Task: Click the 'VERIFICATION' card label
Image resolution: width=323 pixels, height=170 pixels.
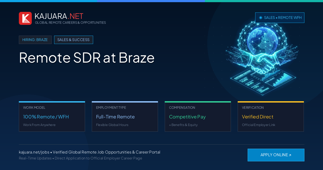Action: (x=253, y=108)
